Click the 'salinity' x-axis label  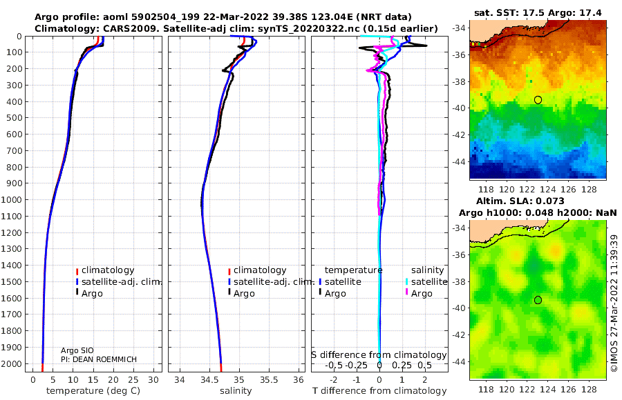pyautogui.click(x=236, y=391)
